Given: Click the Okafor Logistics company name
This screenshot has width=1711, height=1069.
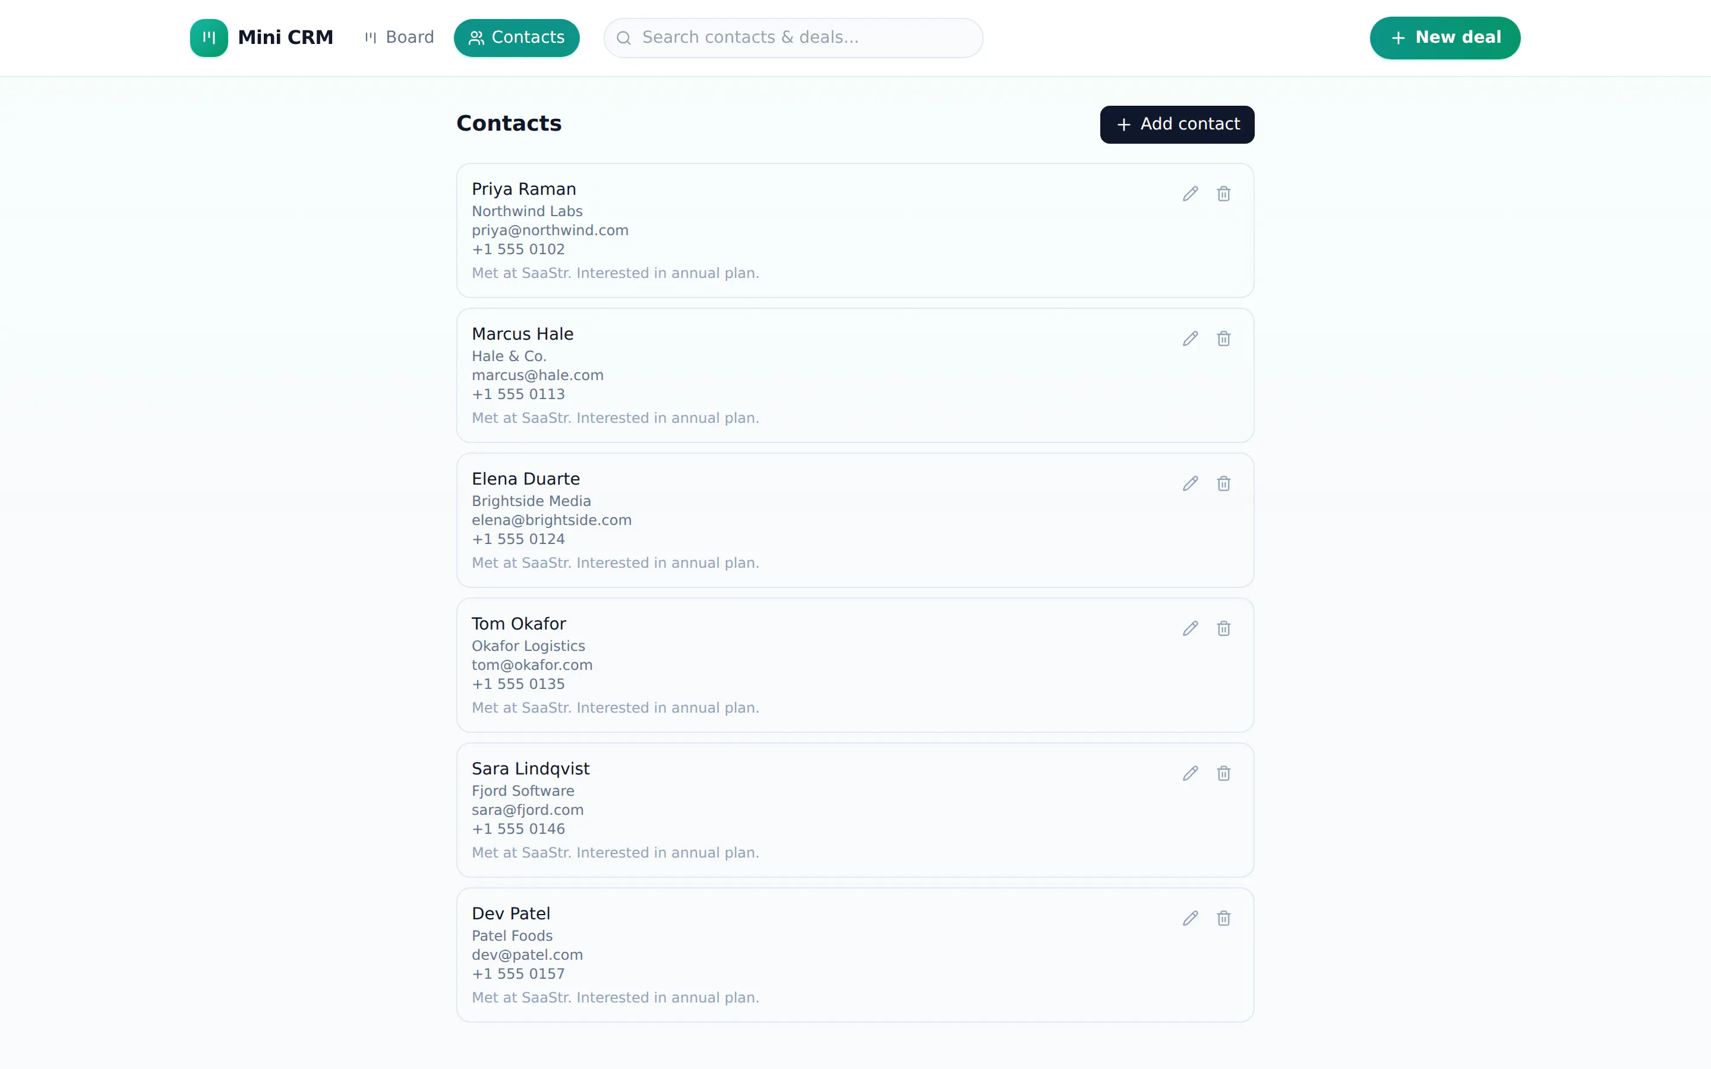Looking at the screenshot, I should (x=528, y=646).
